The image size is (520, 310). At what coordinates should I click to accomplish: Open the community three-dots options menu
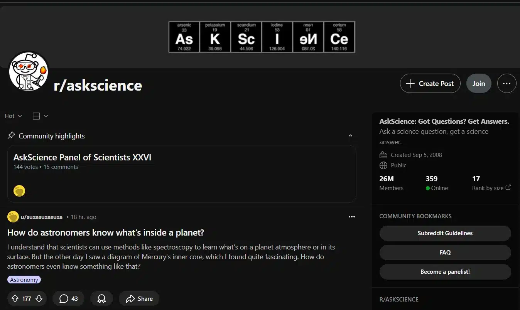(506, 83)
